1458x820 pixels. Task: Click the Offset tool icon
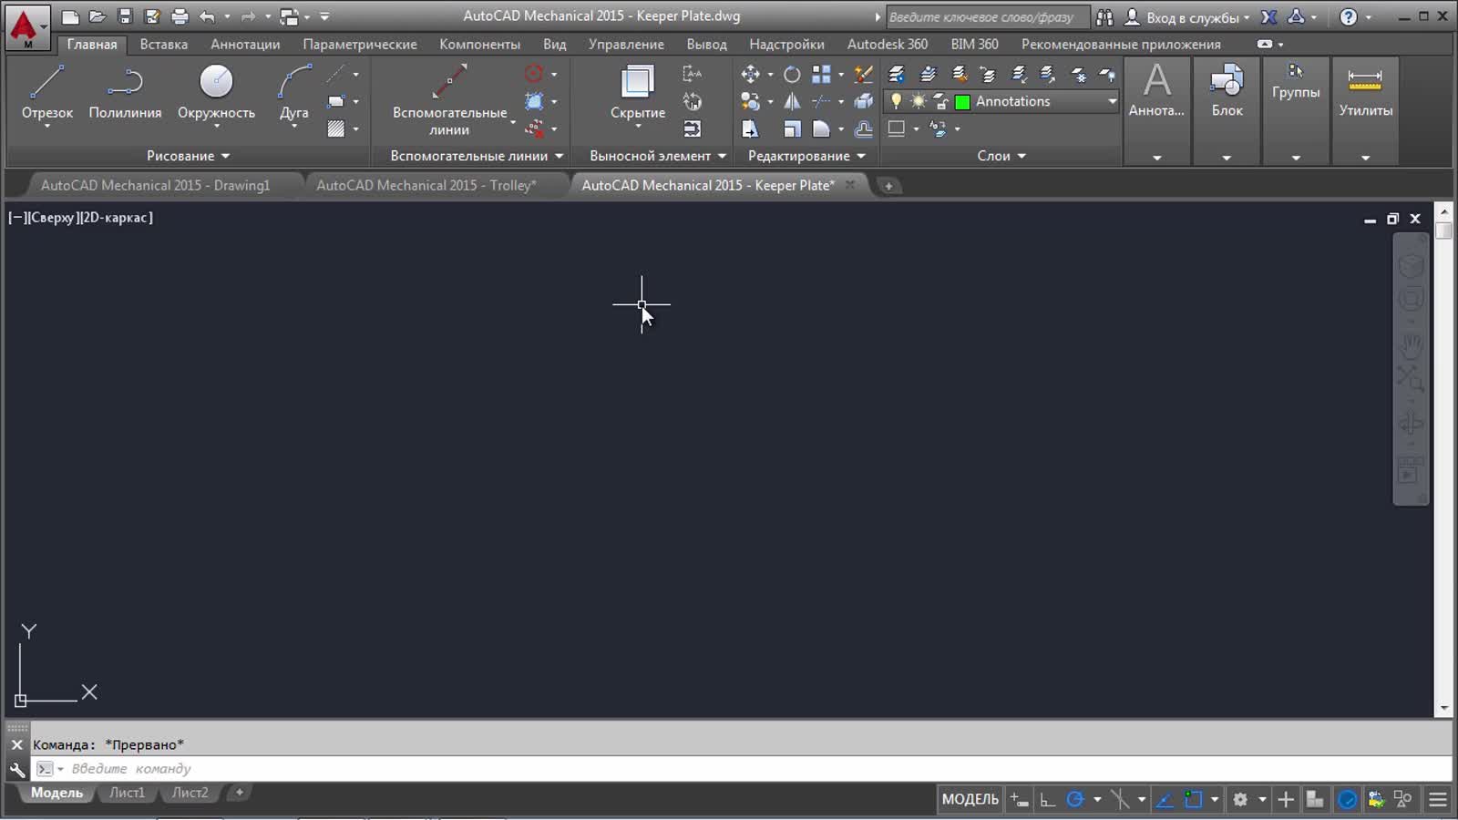(863, 128)
